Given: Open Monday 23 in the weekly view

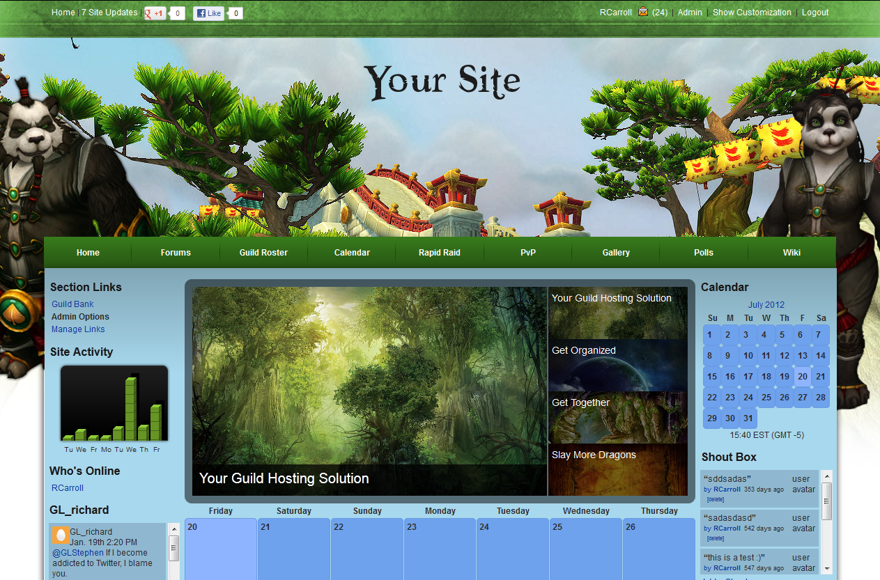Looking at the screenshot, I should (440, 549).
